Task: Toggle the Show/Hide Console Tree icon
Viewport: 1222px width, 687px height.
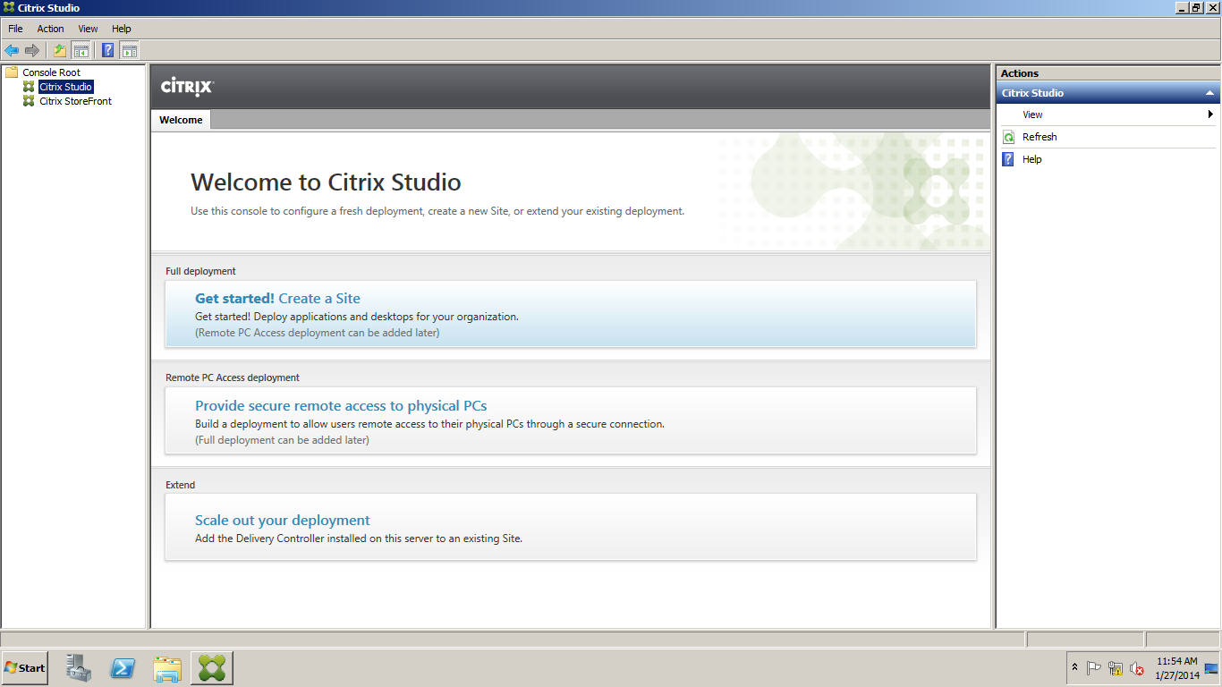Action: point(81,50)
